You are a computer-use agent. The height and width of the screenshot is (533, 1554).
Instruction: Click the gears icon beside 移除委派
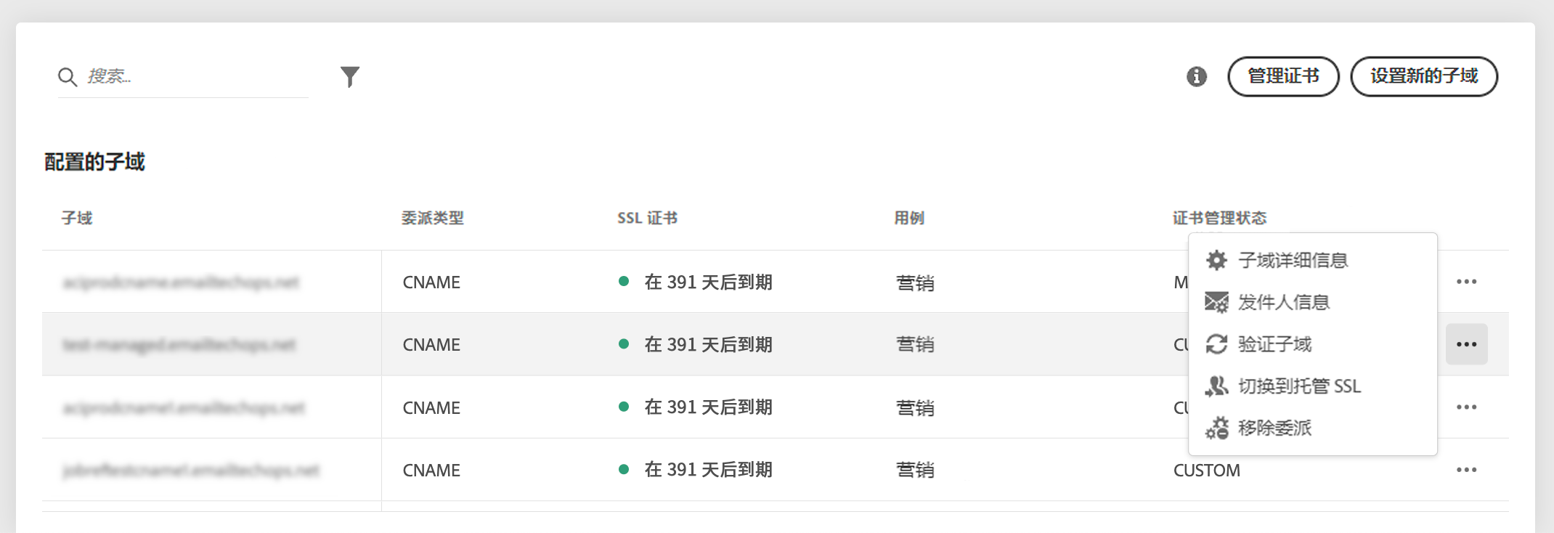pos(1216,428)
